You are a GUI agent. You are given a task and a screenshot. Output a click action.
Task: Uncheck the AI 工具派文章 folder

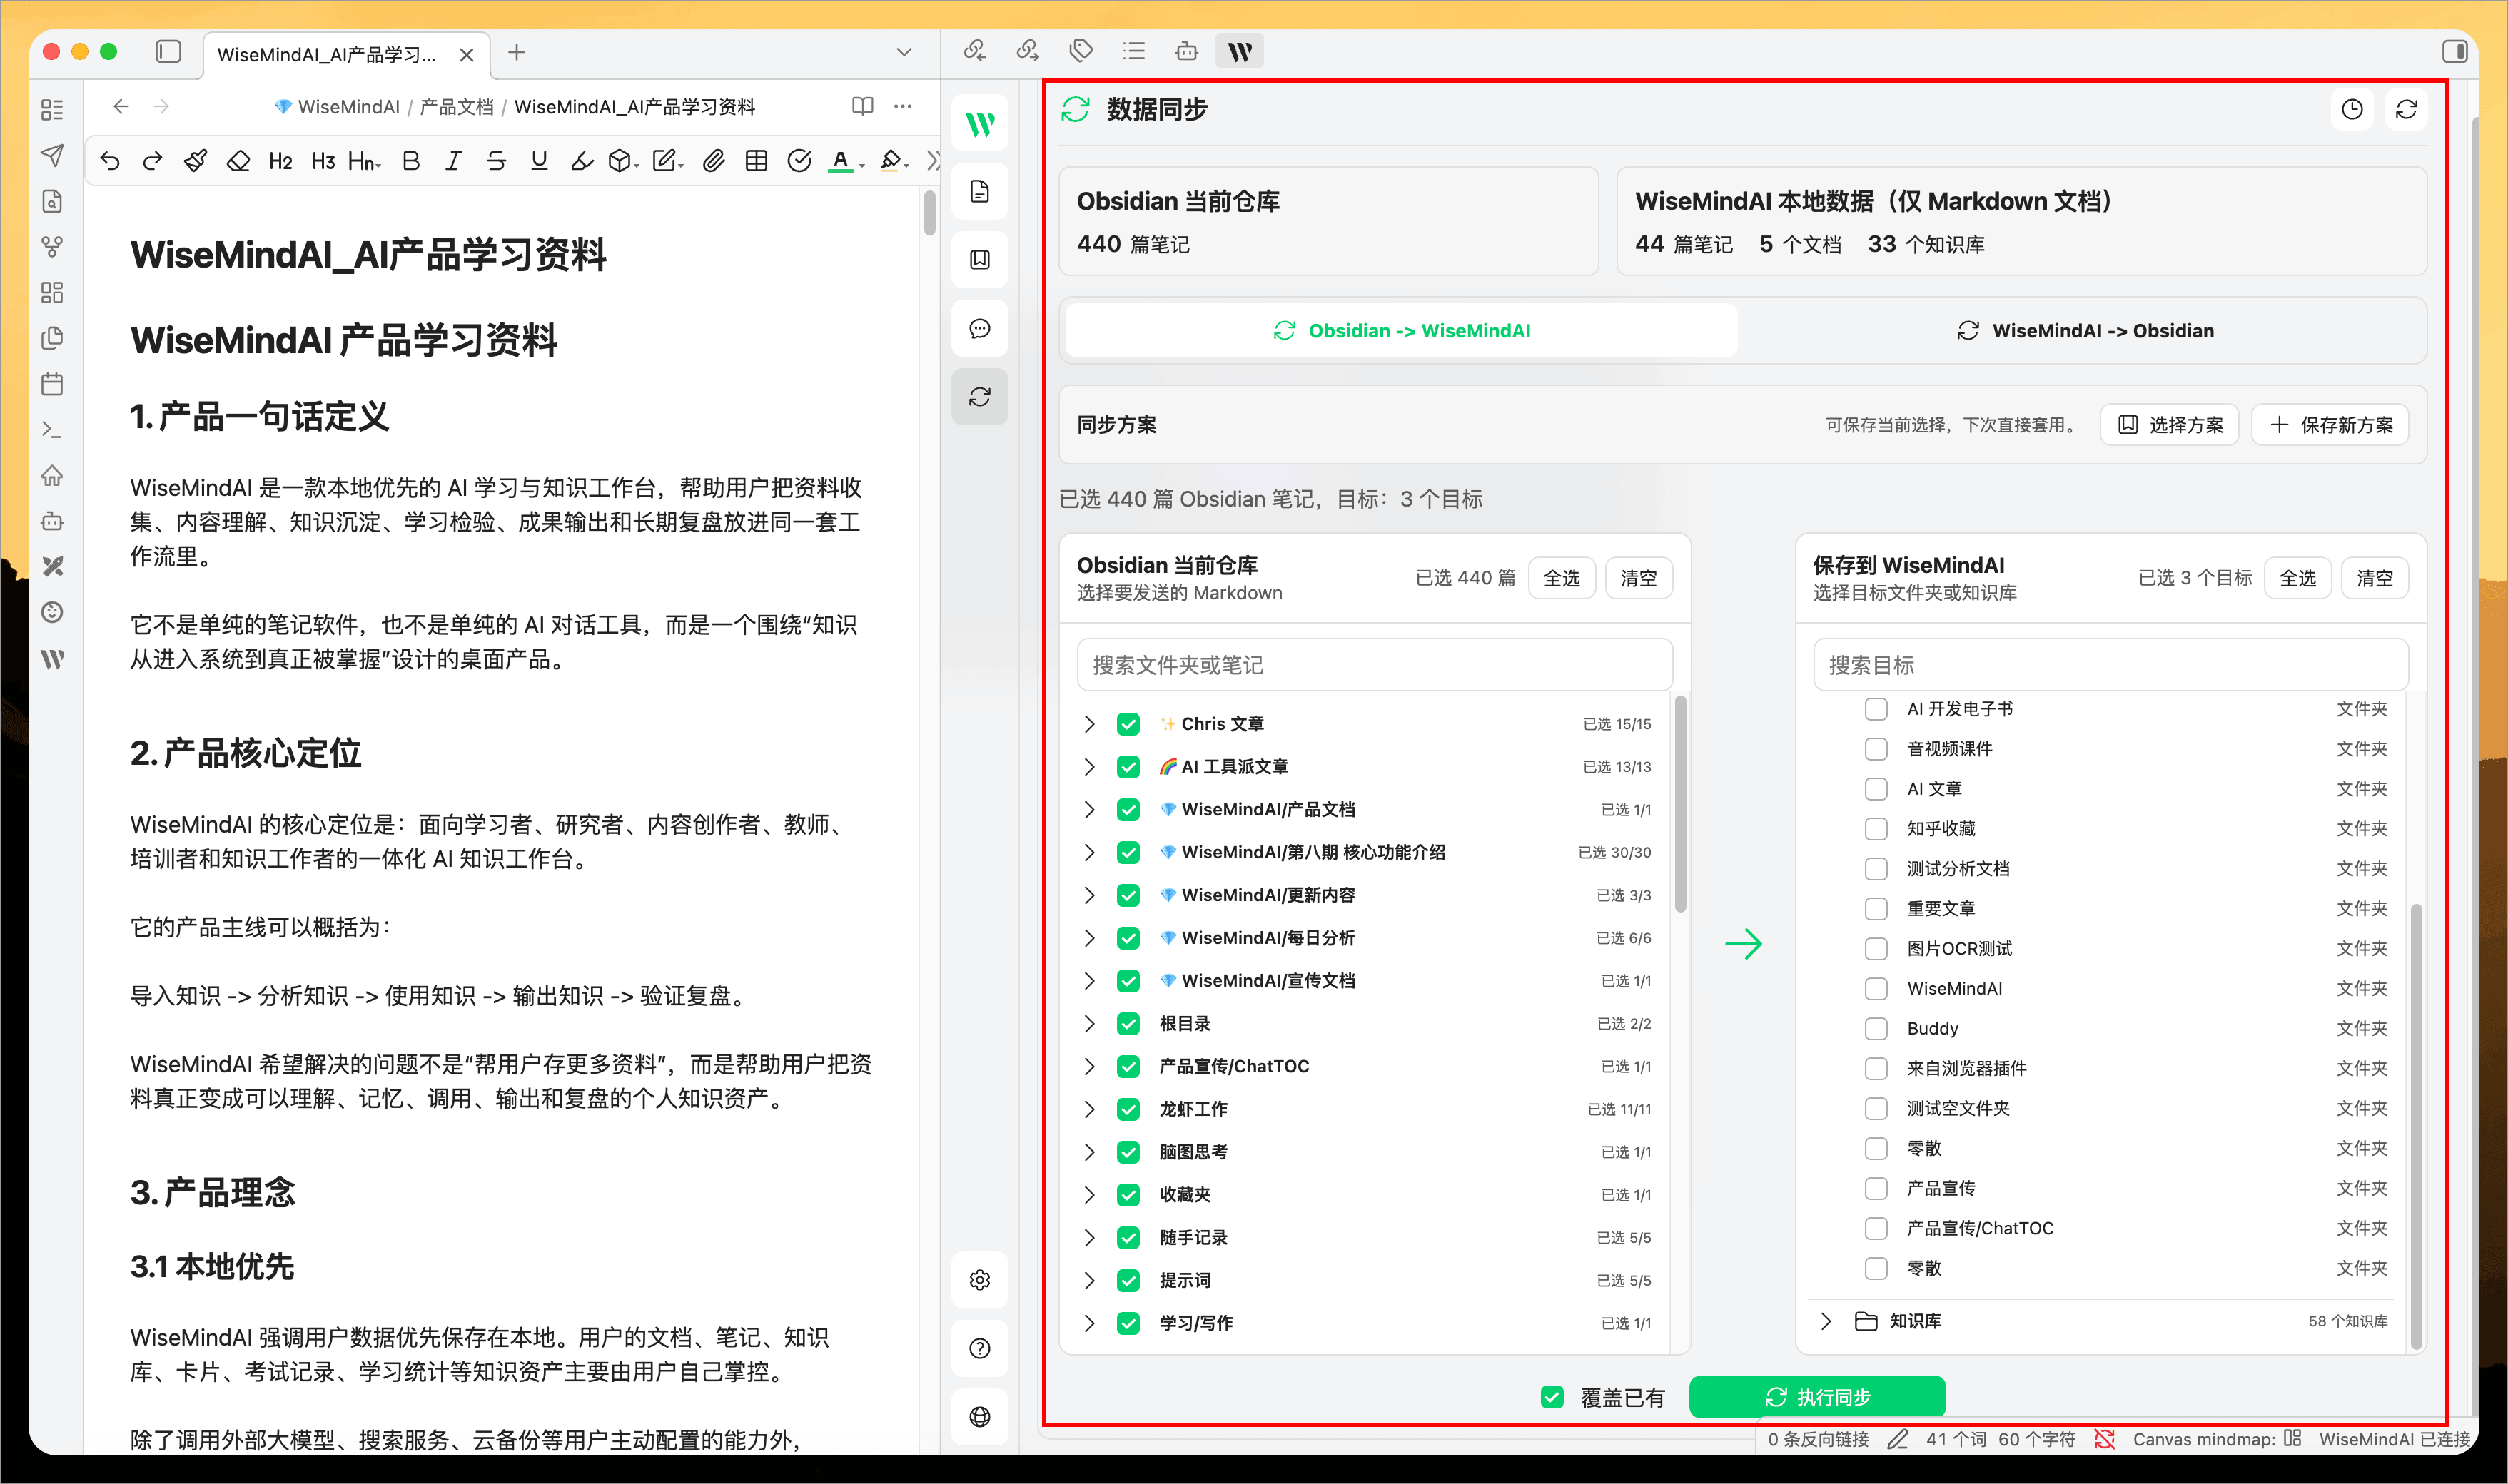tap(1128, 767)
